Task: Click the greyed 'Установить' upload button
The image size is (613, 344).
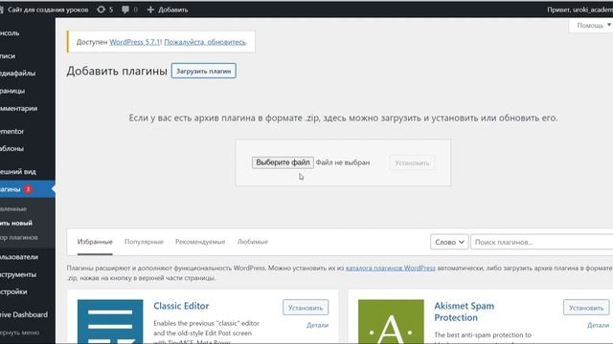Action: [412, 162]
